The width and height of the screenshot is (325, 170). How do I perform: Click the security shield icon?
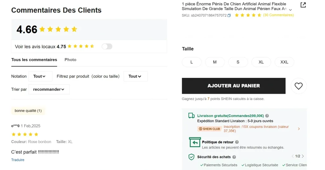191,157
